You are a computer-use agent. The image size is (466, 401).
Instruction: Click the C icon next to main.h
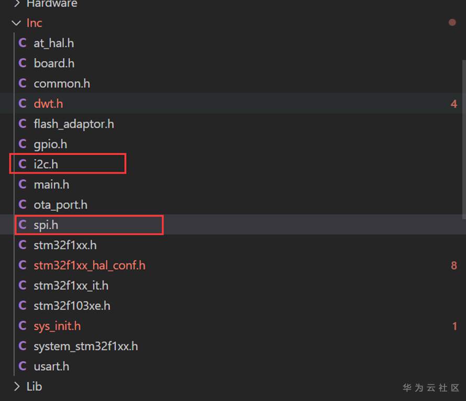click(x=23, y=185)
